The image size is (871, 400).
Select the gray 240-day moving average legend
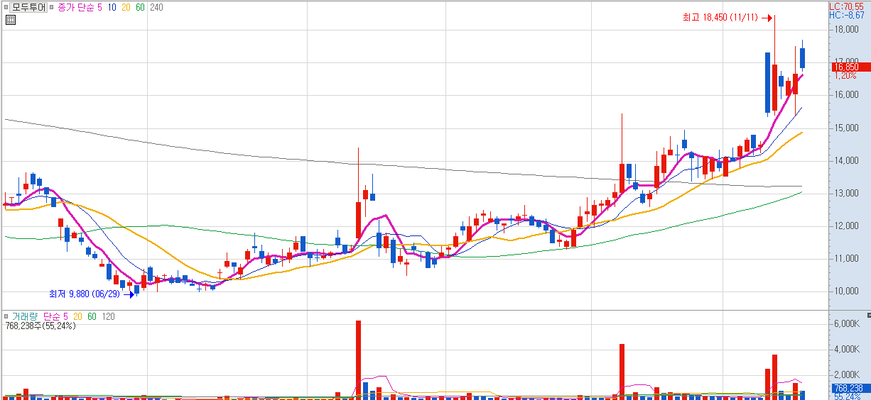[157, 8]
